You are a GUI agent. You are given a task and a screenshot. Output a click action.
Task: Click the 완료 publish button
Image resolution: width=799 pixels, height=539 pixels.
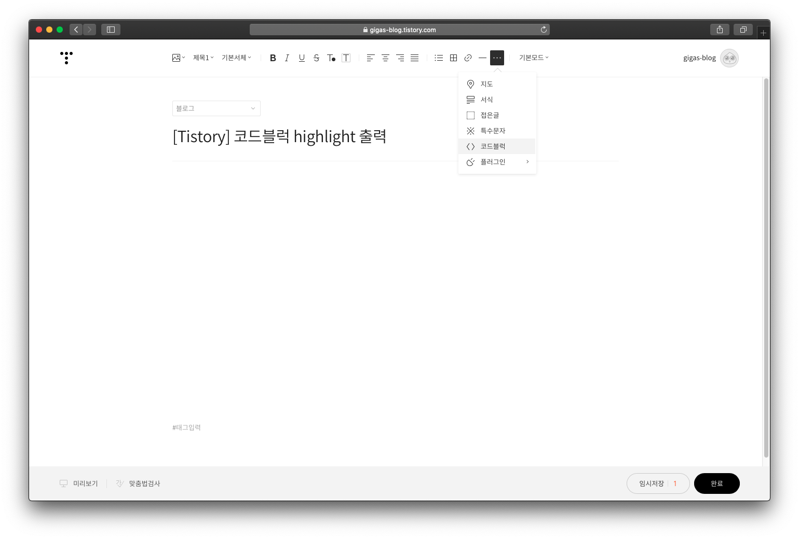(716, 483)
